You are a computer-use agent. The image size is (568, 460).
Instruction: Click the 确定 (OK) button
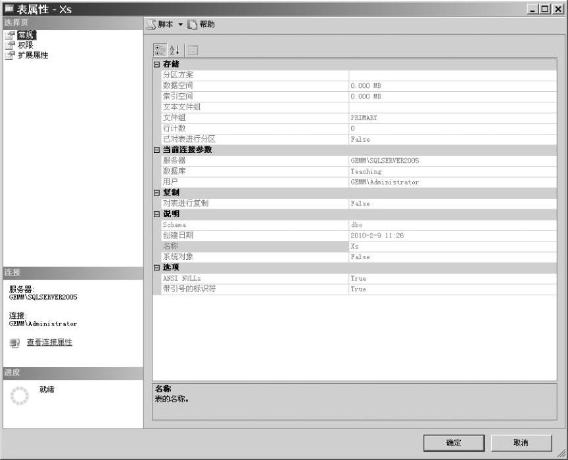[454, 443]
